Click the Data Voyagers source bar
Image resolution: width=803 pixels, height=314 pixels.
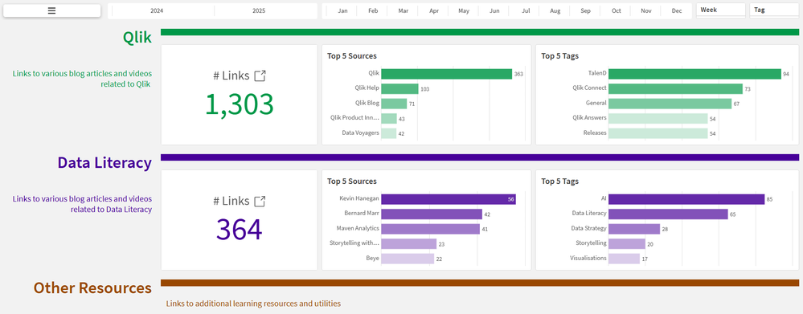click(389, 133)
